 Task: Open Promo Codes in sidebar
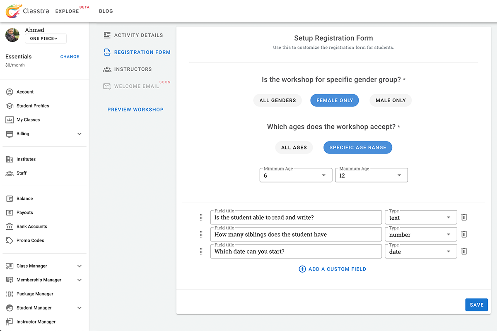(x=30, y=240)
